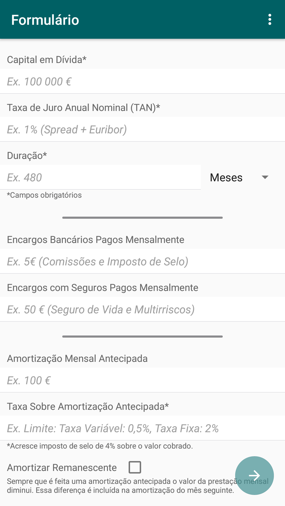This screenshot has width=285, height=506.
Task: Click the Taxa de Juro Anual Nominal label
Action: [x=83, y=108]
